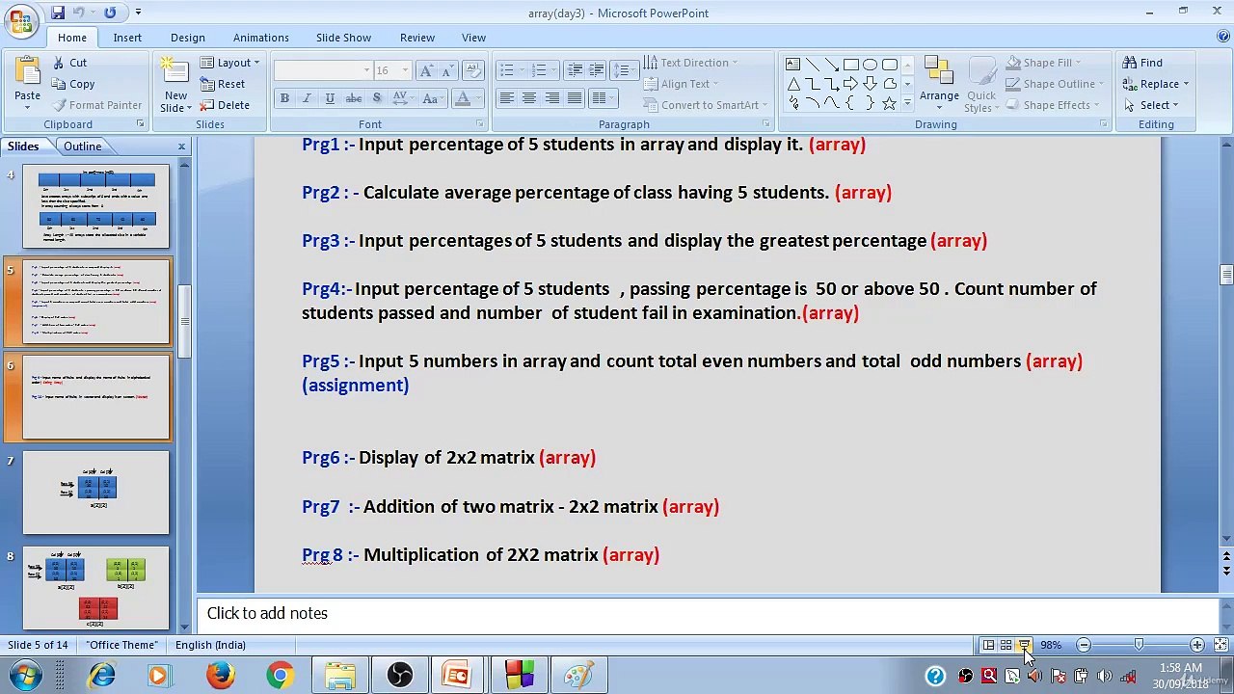Viewport: 1234px width, 694px height.
Task: Click the Format Painter tool
Action: [96, 105]
